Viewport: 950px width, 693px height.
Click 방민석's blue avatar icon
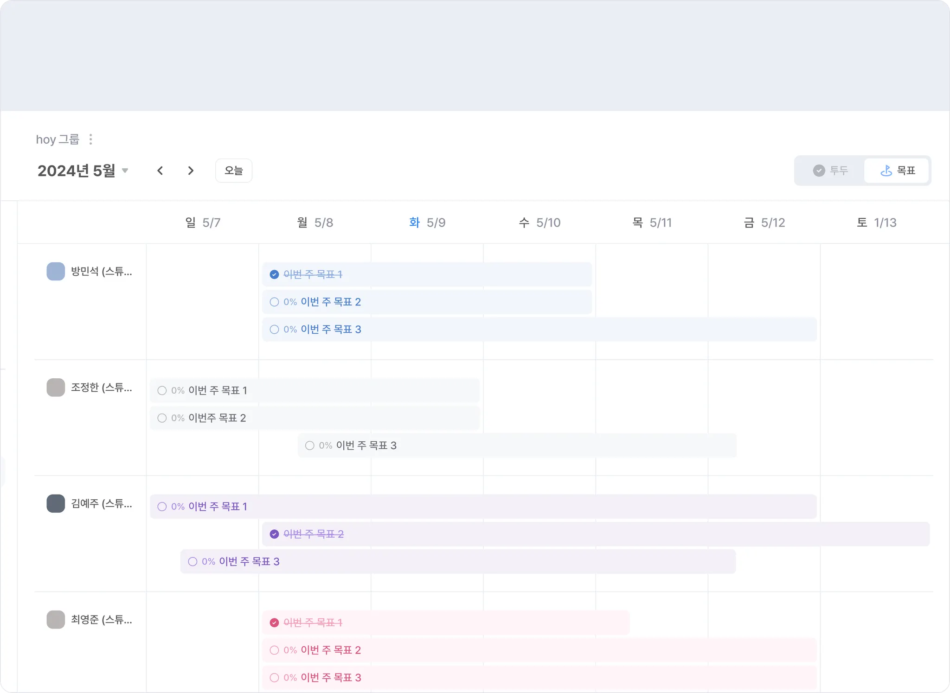(56, 272)
